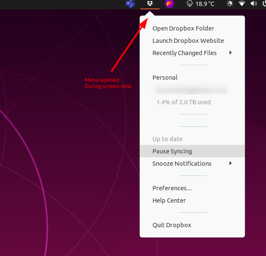Click the blurred account email entry

click(x=190, y=90)
